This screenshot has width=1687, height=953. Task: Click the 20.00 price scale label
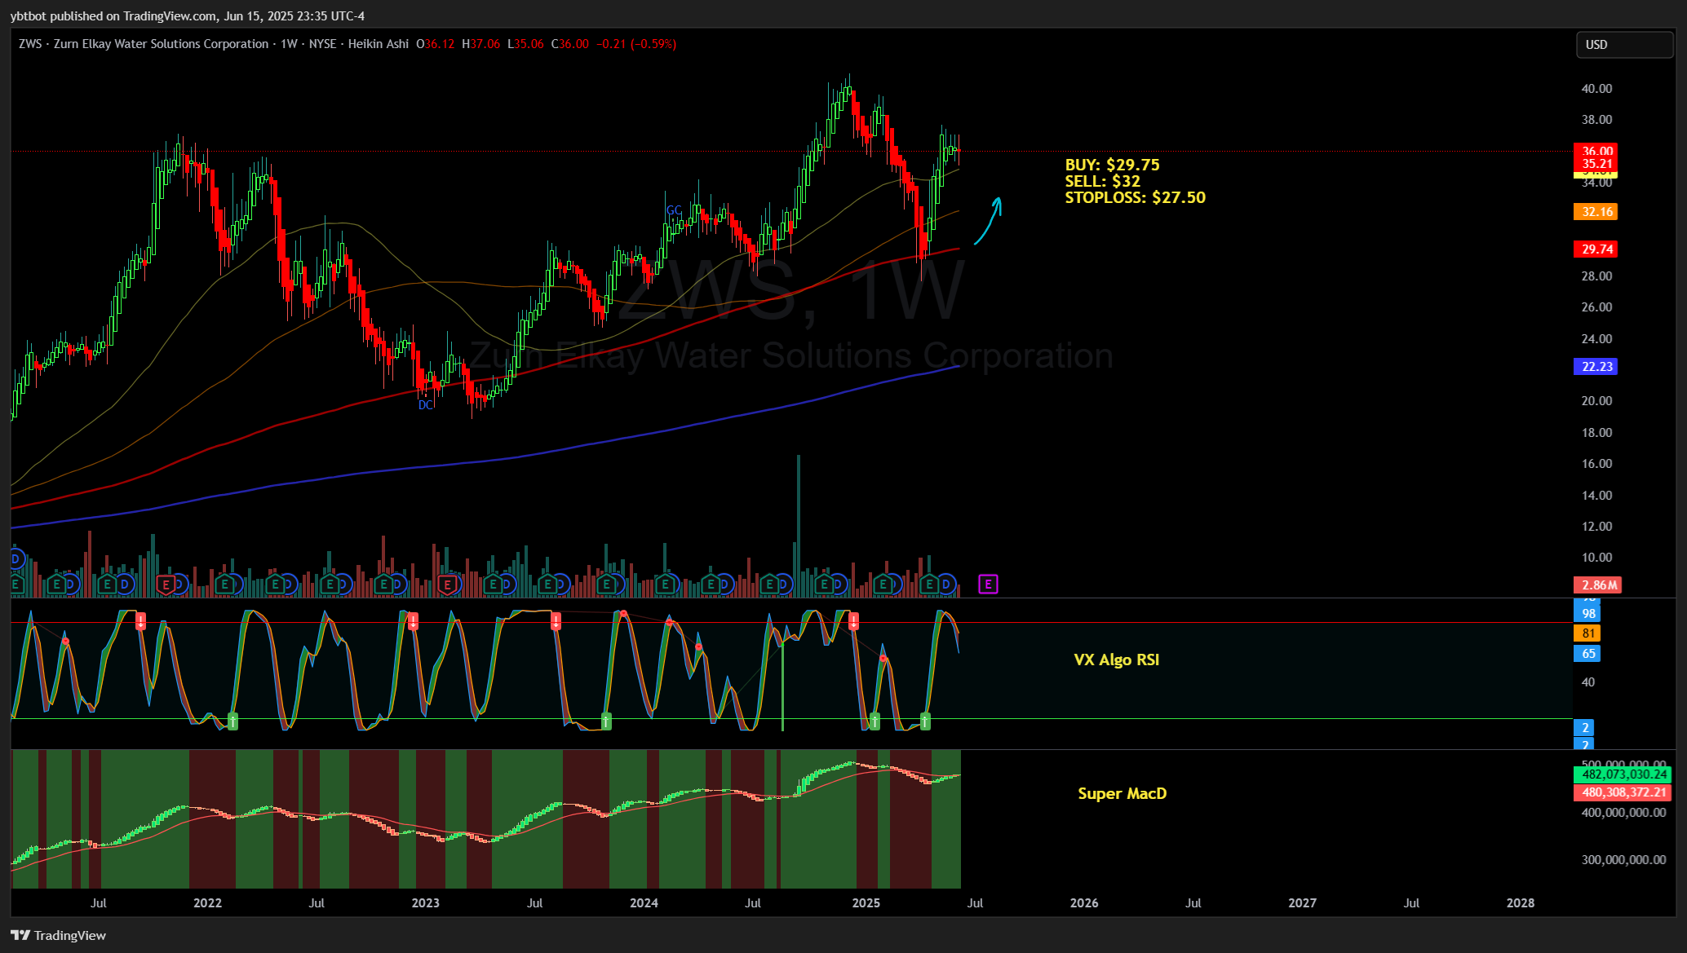click(1596, 401)
